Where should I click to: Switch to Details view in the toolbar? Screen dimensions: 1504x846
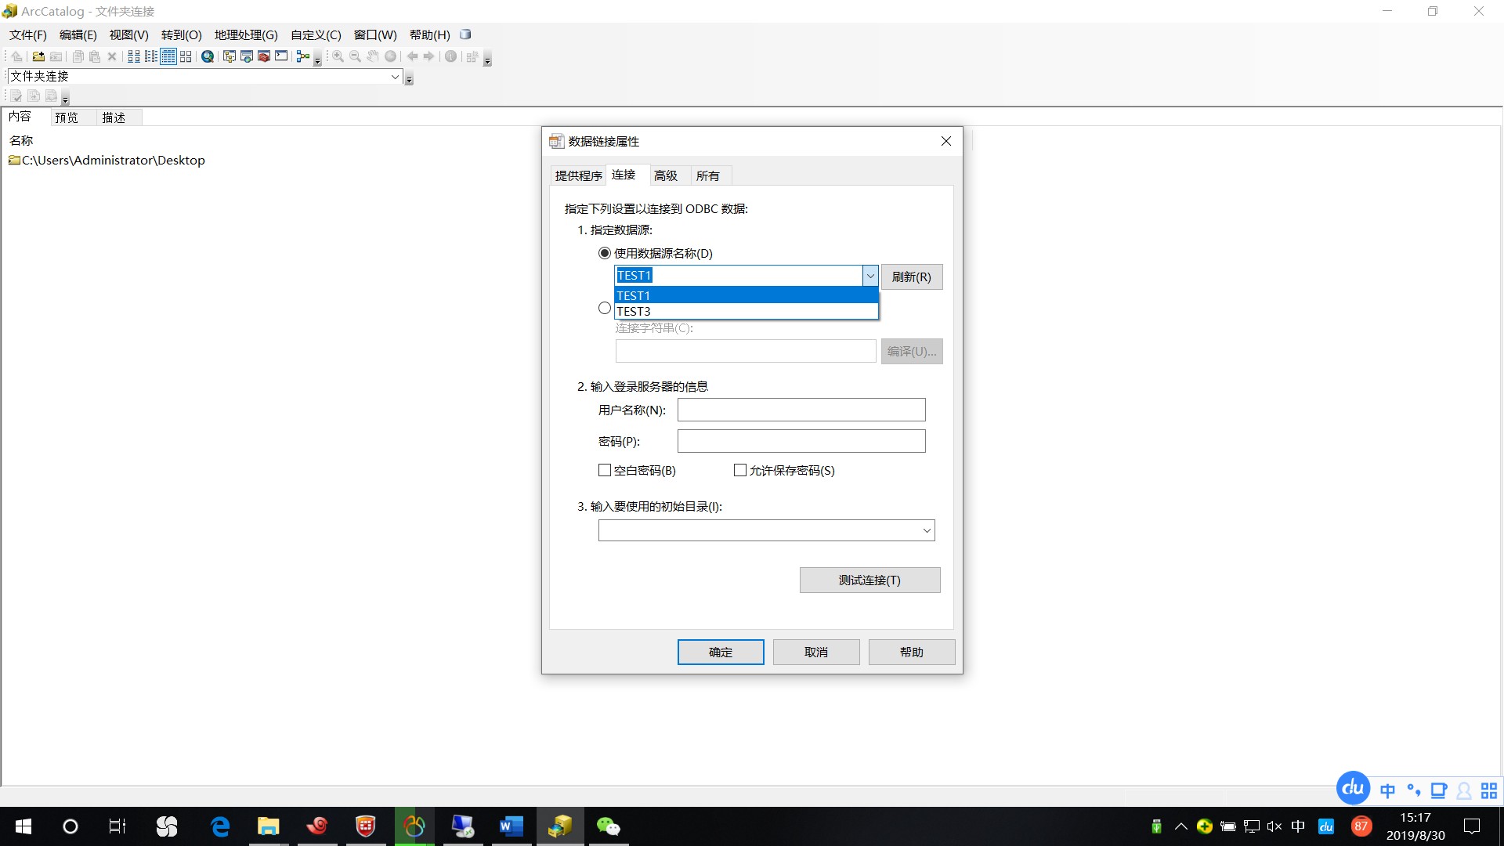point(168,56)
